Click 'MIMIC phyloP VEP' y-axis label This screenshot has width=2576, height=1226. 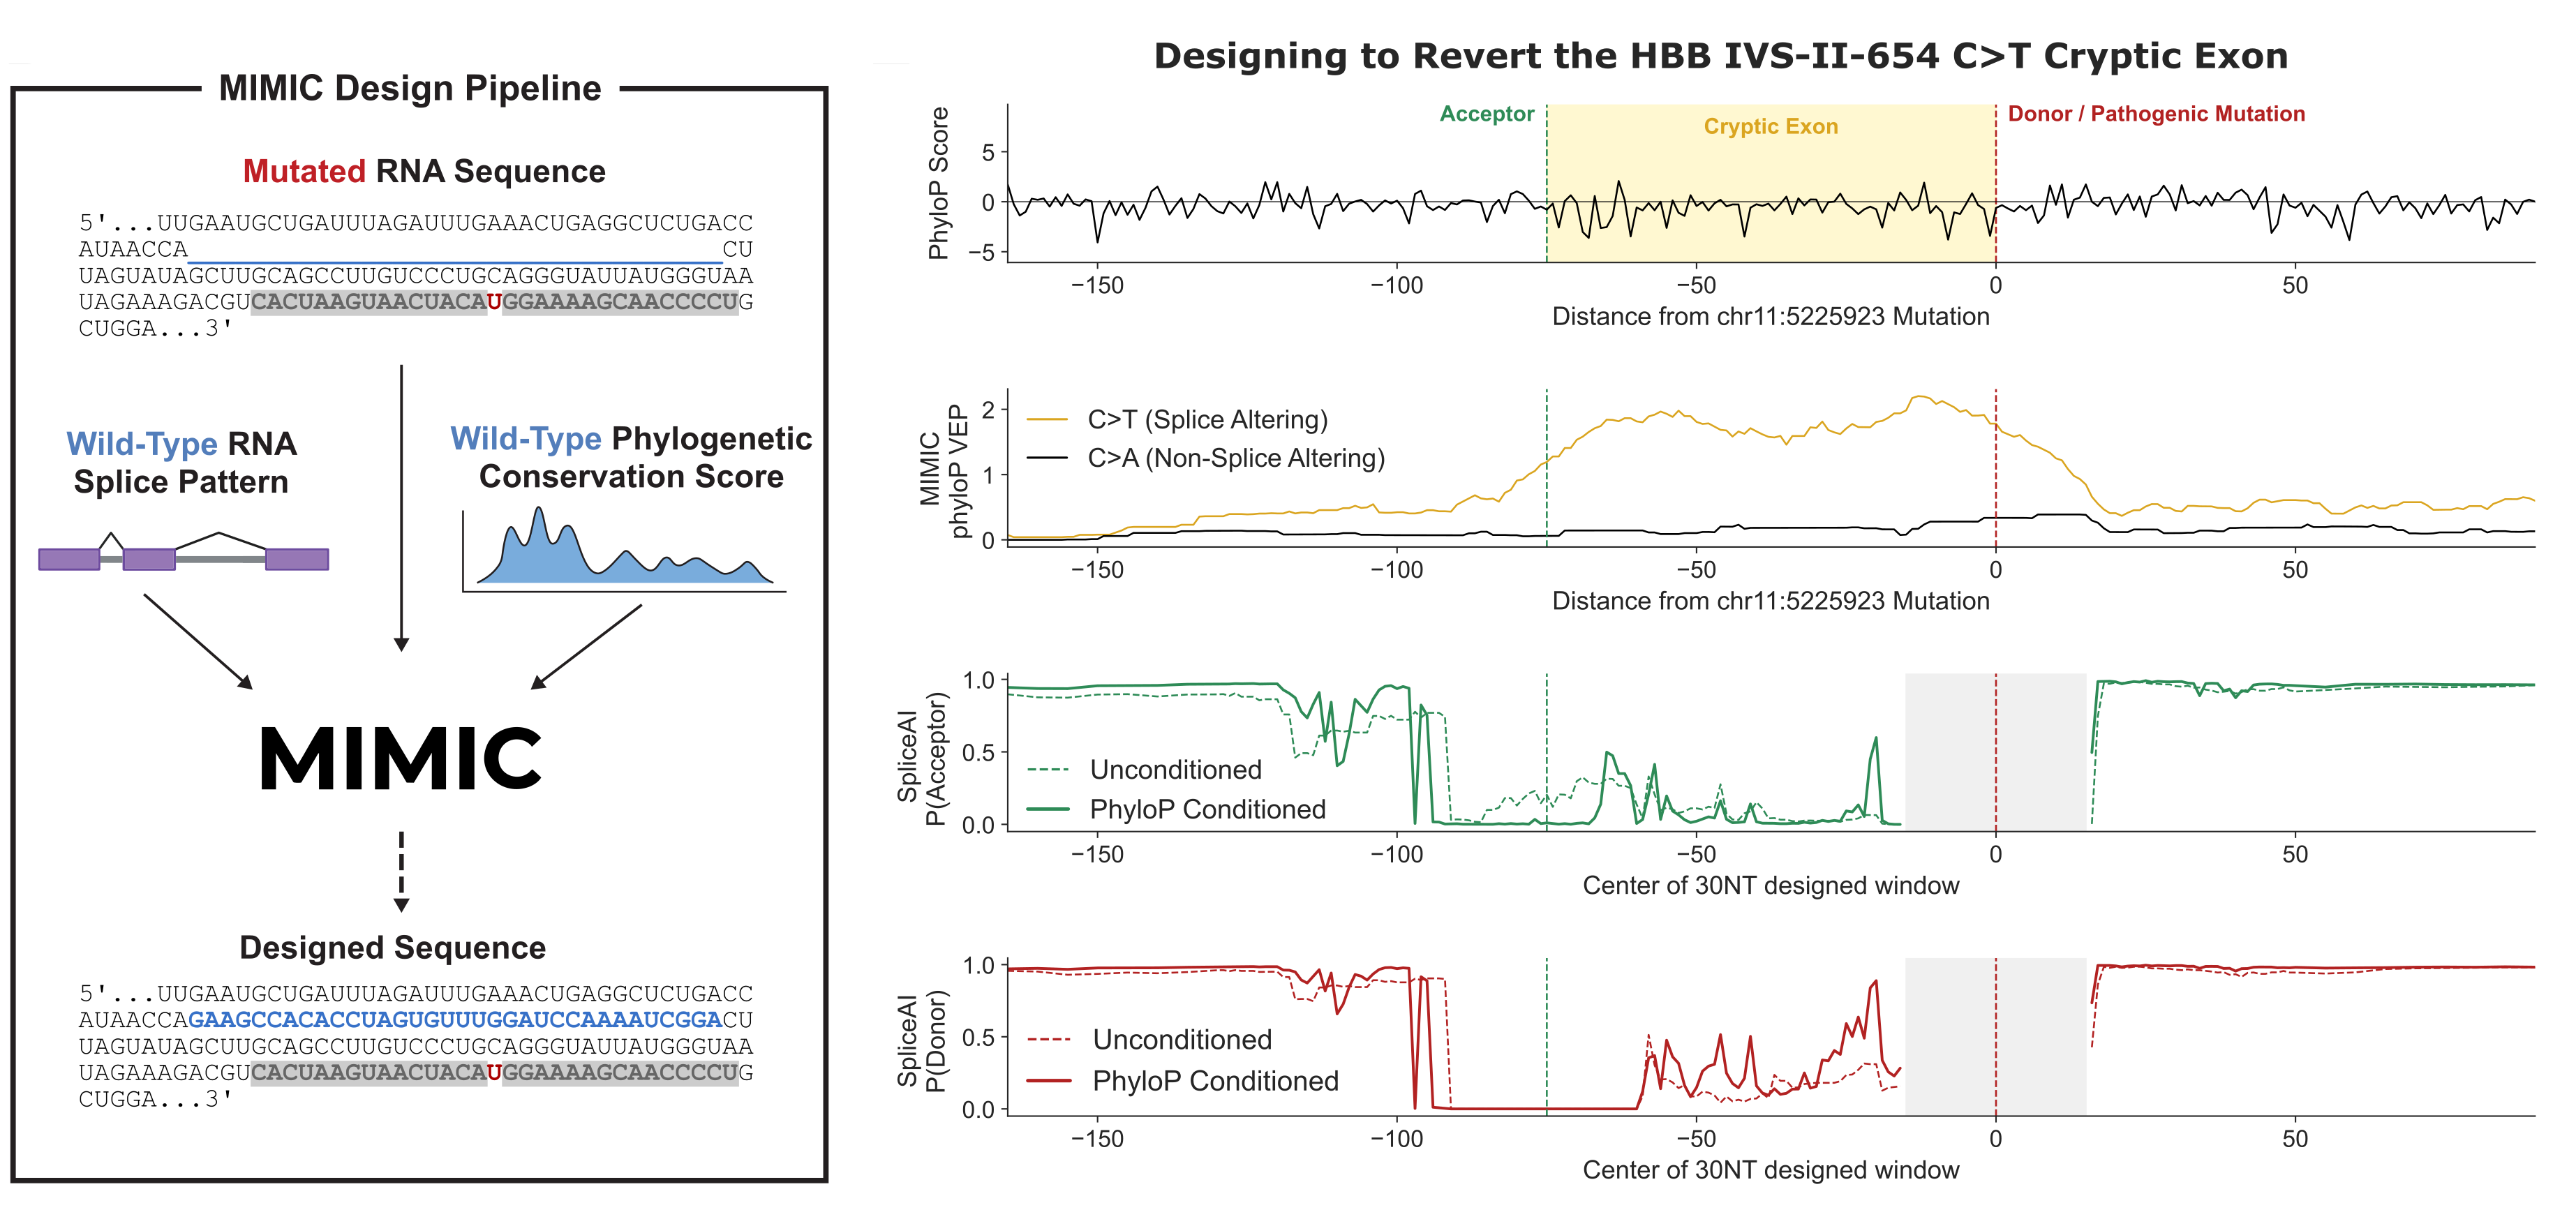[944, 470]
